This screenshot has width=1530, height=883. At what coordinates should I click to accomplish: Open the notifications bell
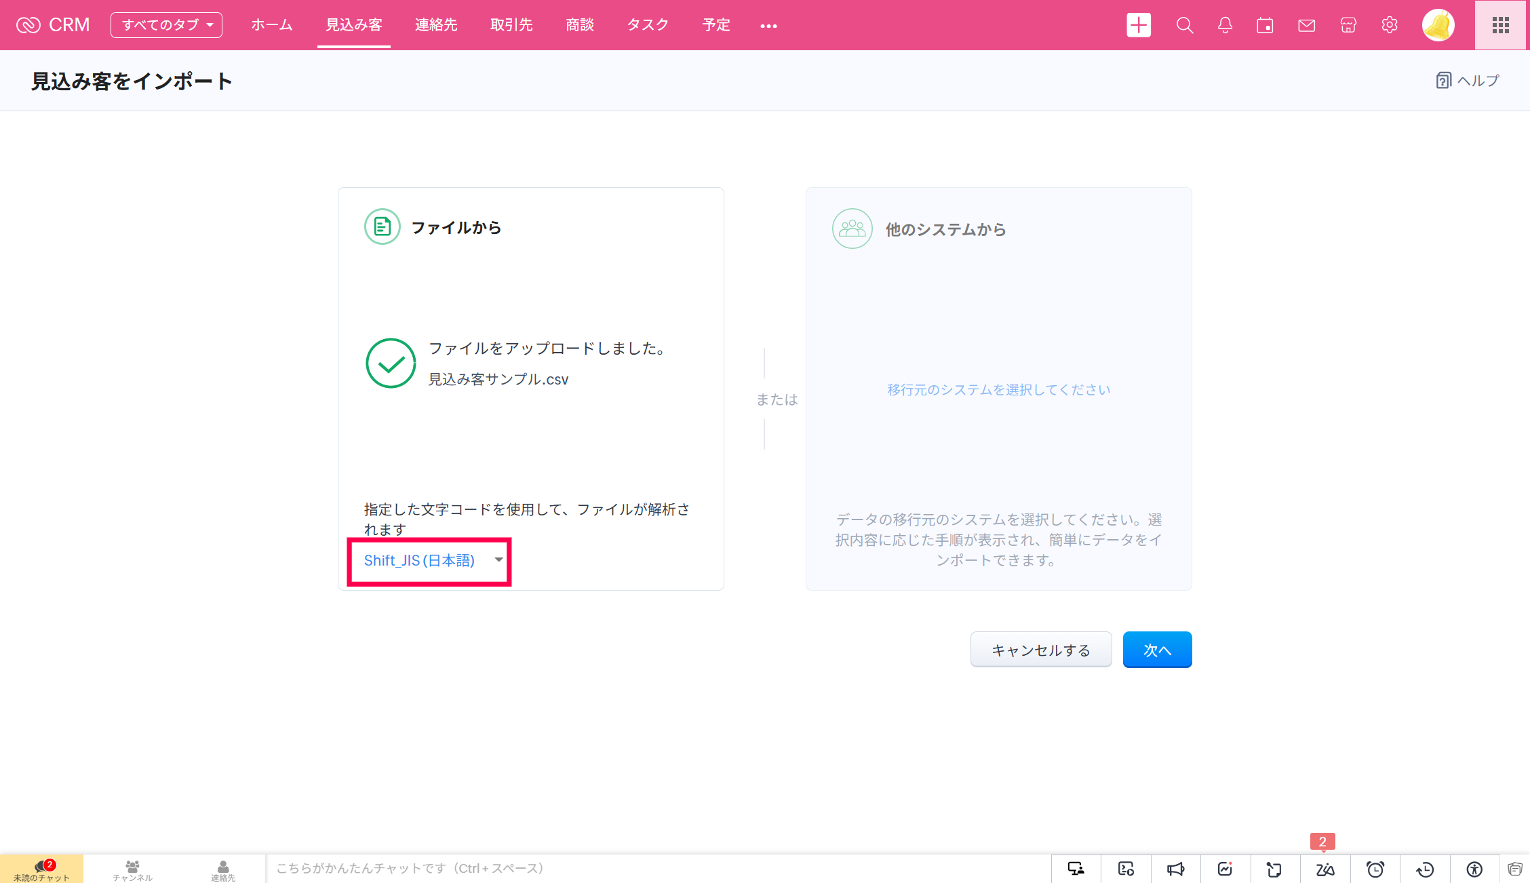click(1225, 25)
